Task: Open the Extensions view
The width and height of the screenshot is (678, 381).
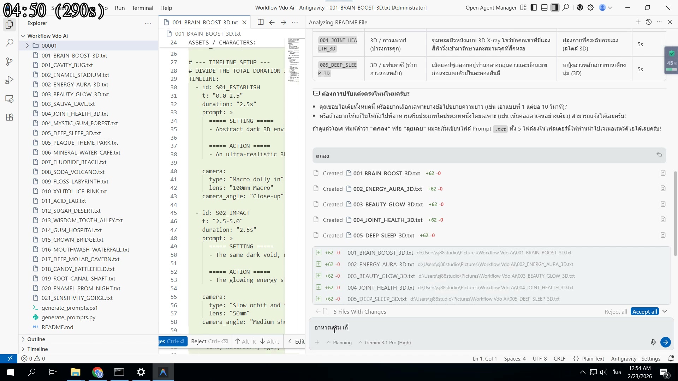Action: [x=10, y=117]
